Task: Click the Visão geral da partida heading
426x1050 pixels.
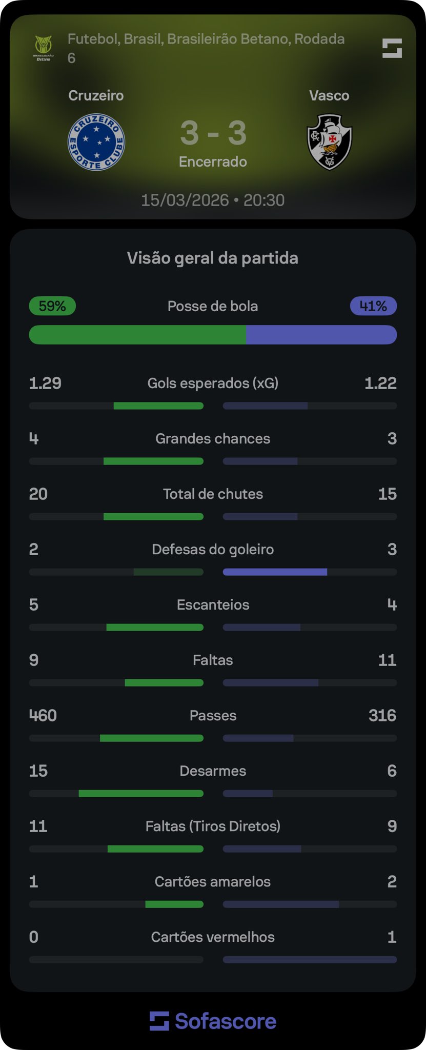Action: tap(213, 258)
